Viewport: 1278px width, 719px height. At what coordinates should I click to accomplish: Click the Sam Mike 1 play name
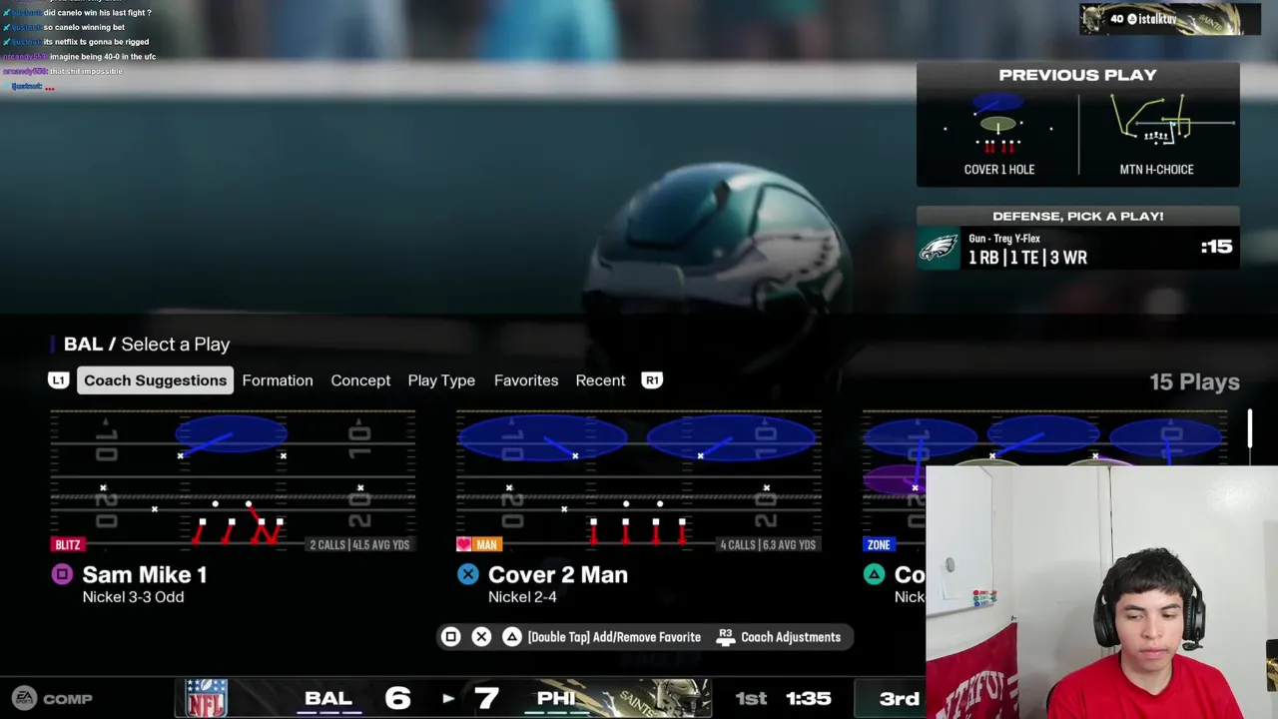(x=145, y=574)
